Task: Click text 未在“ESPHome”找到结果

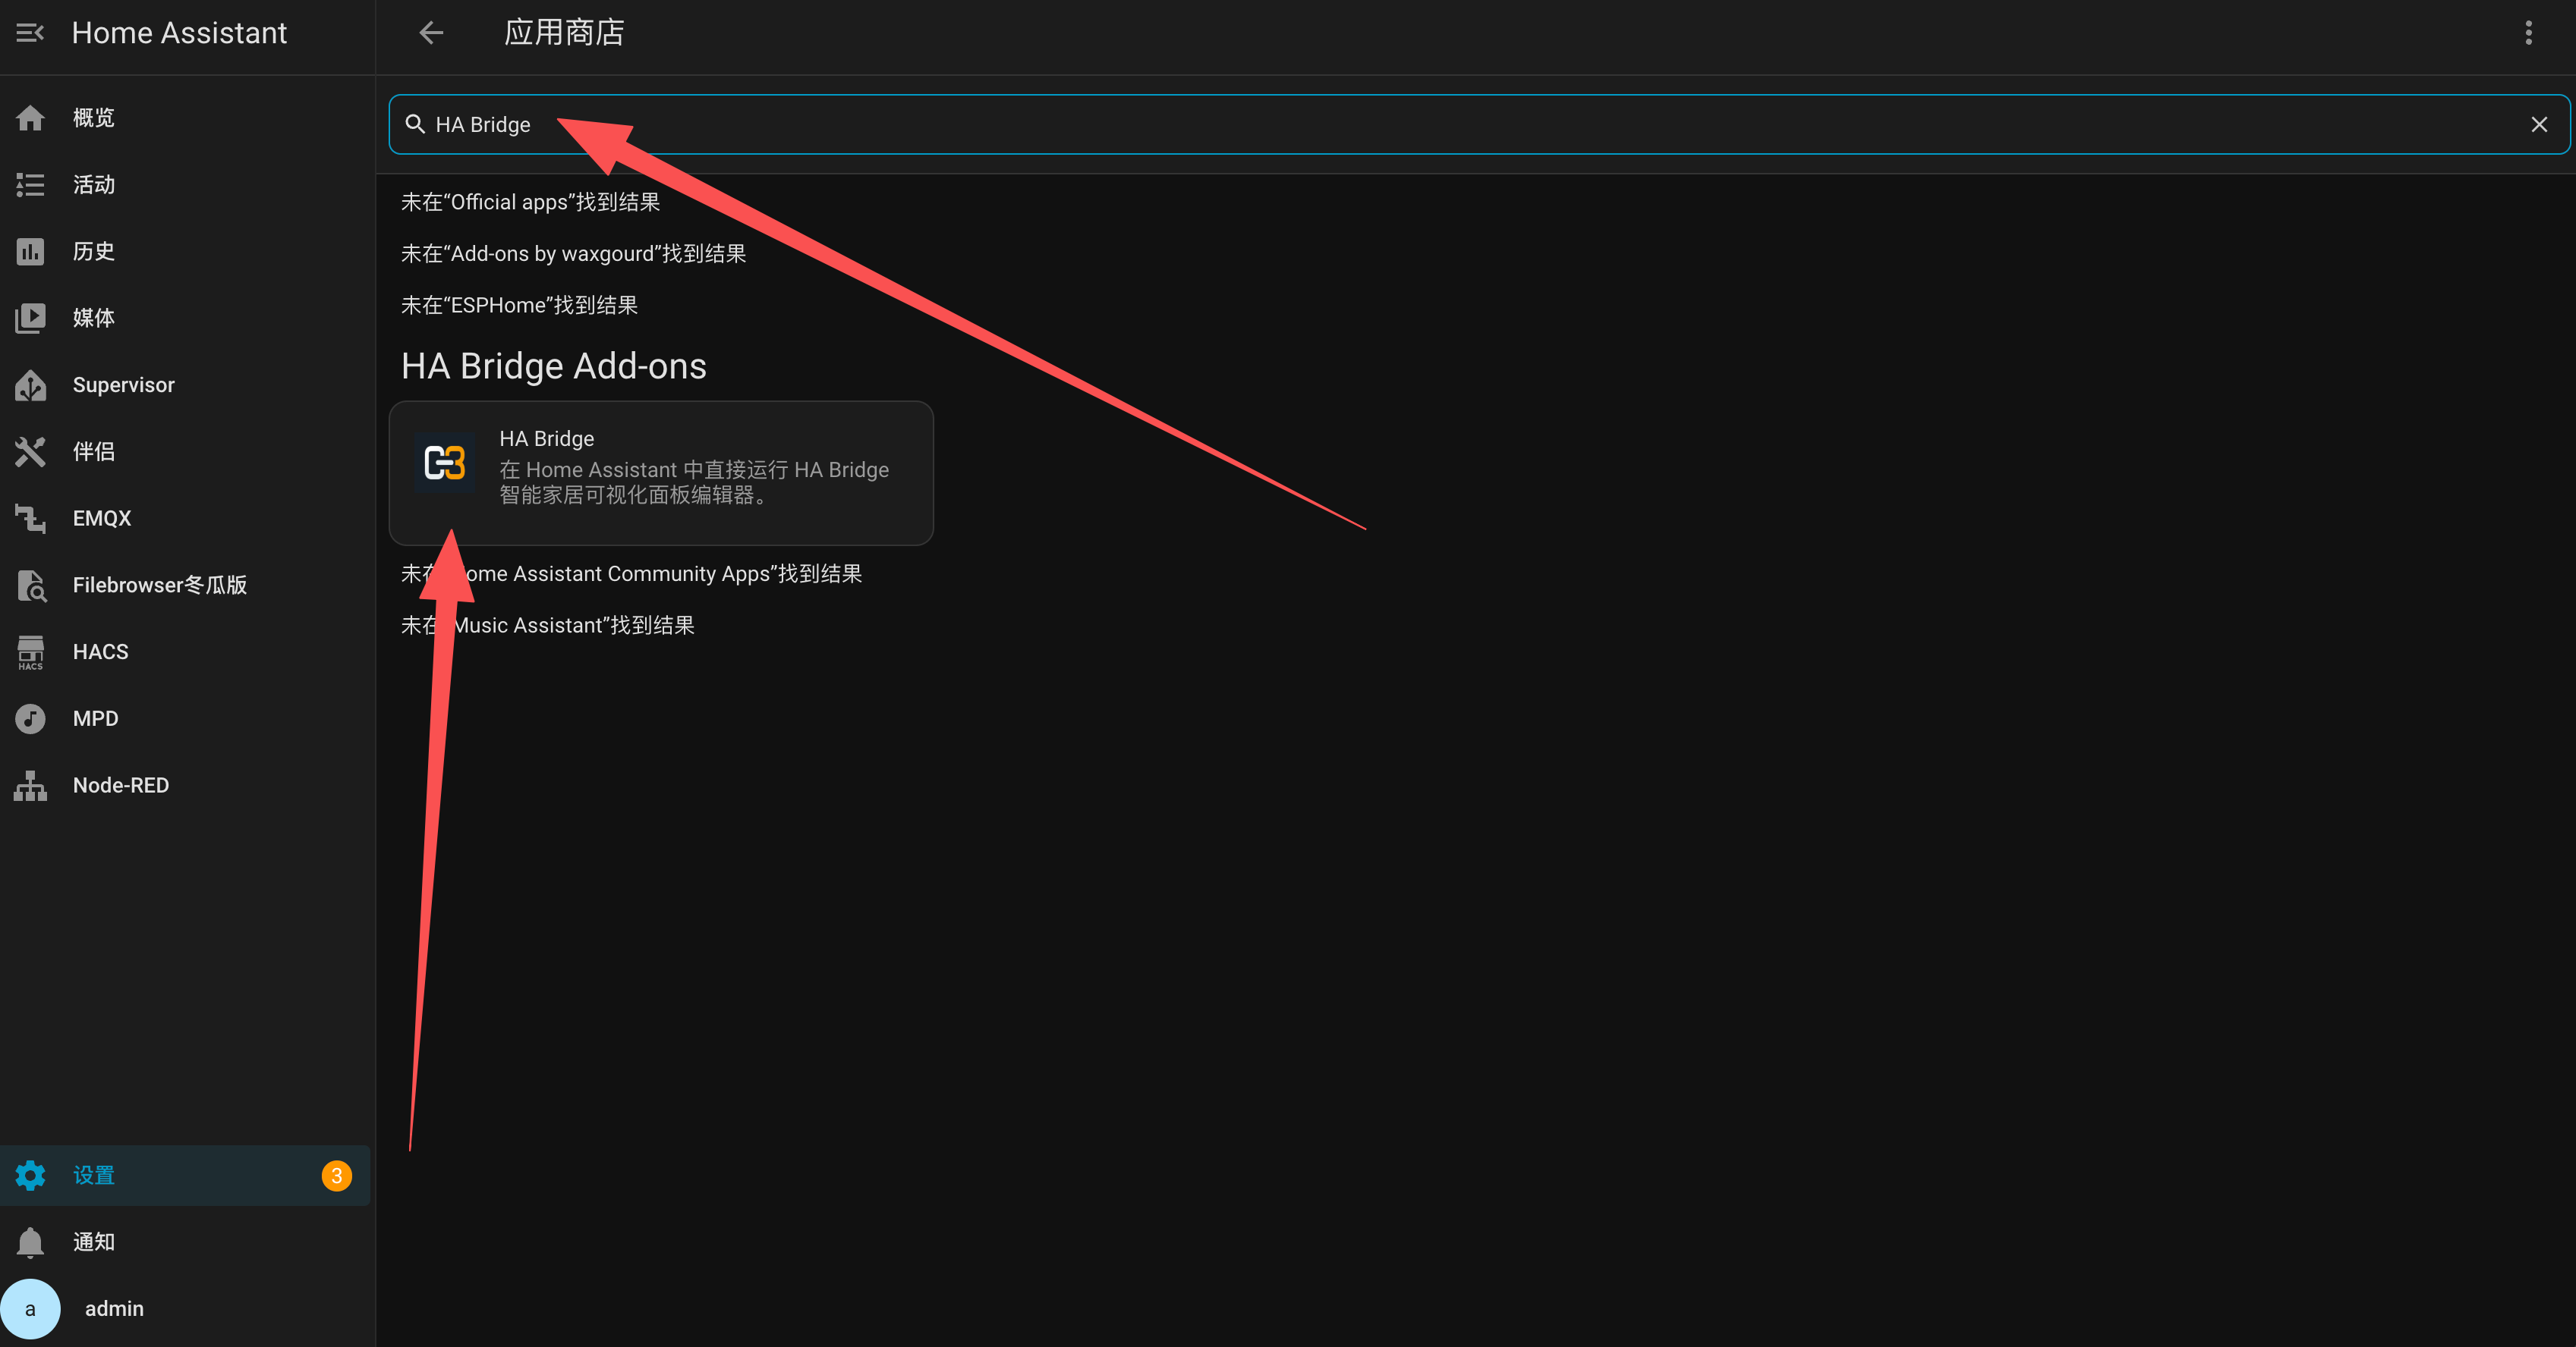Action: (519, 306)
